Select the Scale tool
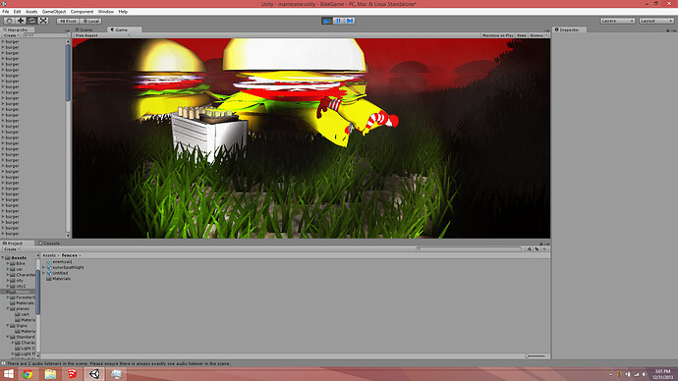The height and width of the screenshot is (381, 678). pyautogui.click(x=43, y=21)
